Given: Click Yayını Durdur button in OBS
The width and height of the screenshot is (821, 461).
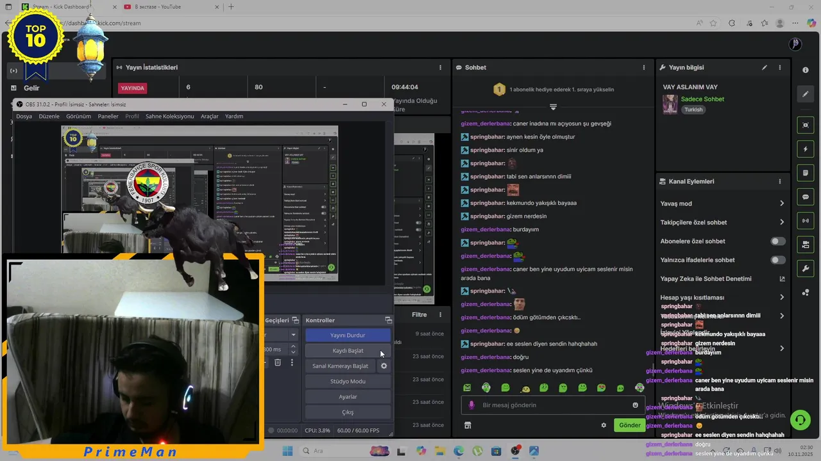Looking at the screenshot, I should coord(348,335).
